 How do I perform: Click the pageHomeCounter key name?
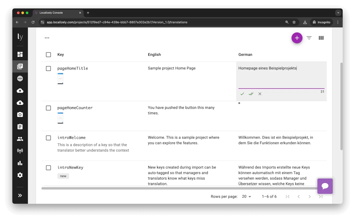point(75,108)
